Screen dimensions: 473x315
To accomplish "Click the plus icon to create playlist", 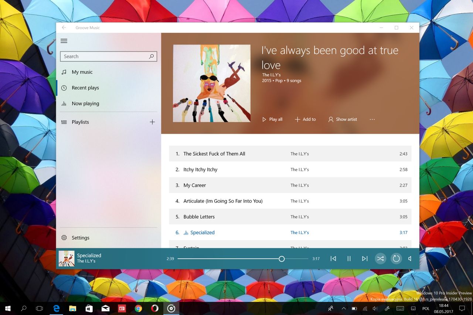I will [x=152, y=122].
